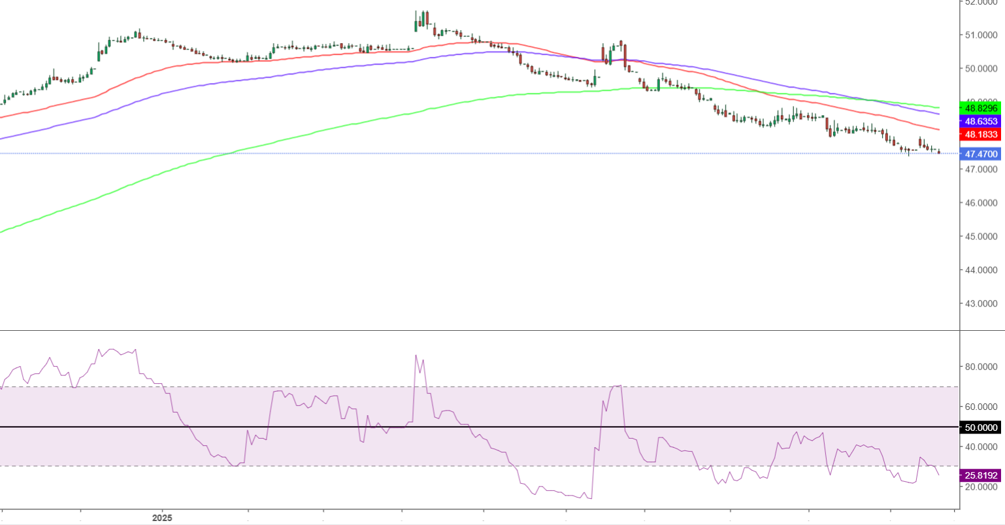Click the 2025 year label on time axis

click(x=162, y=518)
